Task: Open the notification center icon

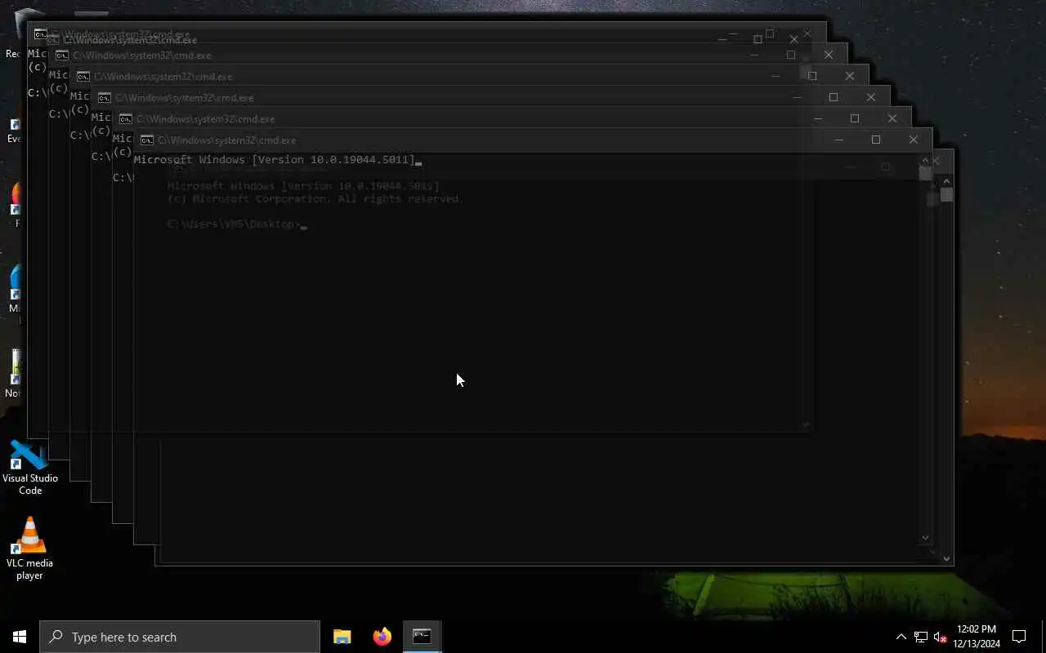Action: [1019, 637]
